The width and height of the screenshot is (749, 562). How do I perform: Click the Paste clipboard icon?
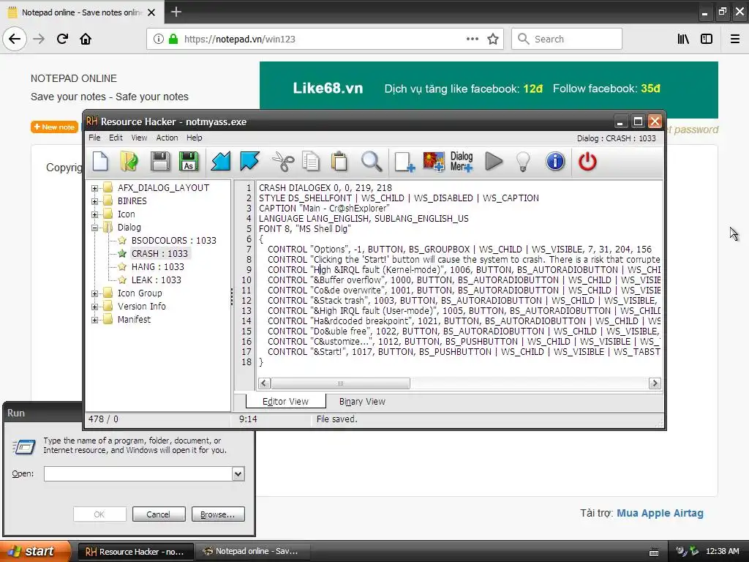pyautogui.click(x=339, y=162)
